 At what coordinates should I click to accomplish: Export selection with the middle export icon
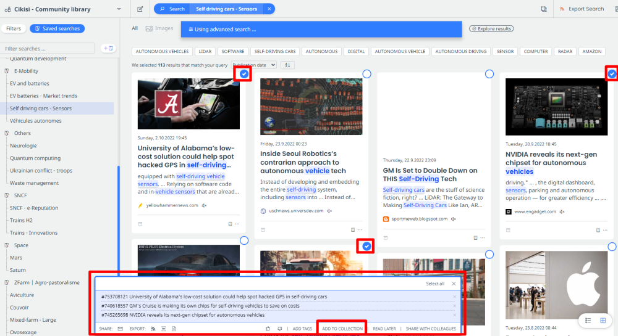pyautogui.click(x=164, y=329)
